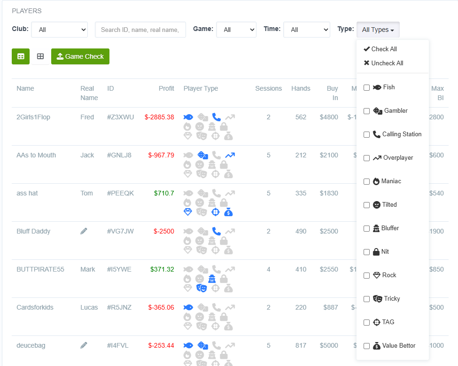Screen dimensions: 458x366
Task: Click the blue Calling Station phone icon for 2Girls1Flop
Action: click(217, 117)
